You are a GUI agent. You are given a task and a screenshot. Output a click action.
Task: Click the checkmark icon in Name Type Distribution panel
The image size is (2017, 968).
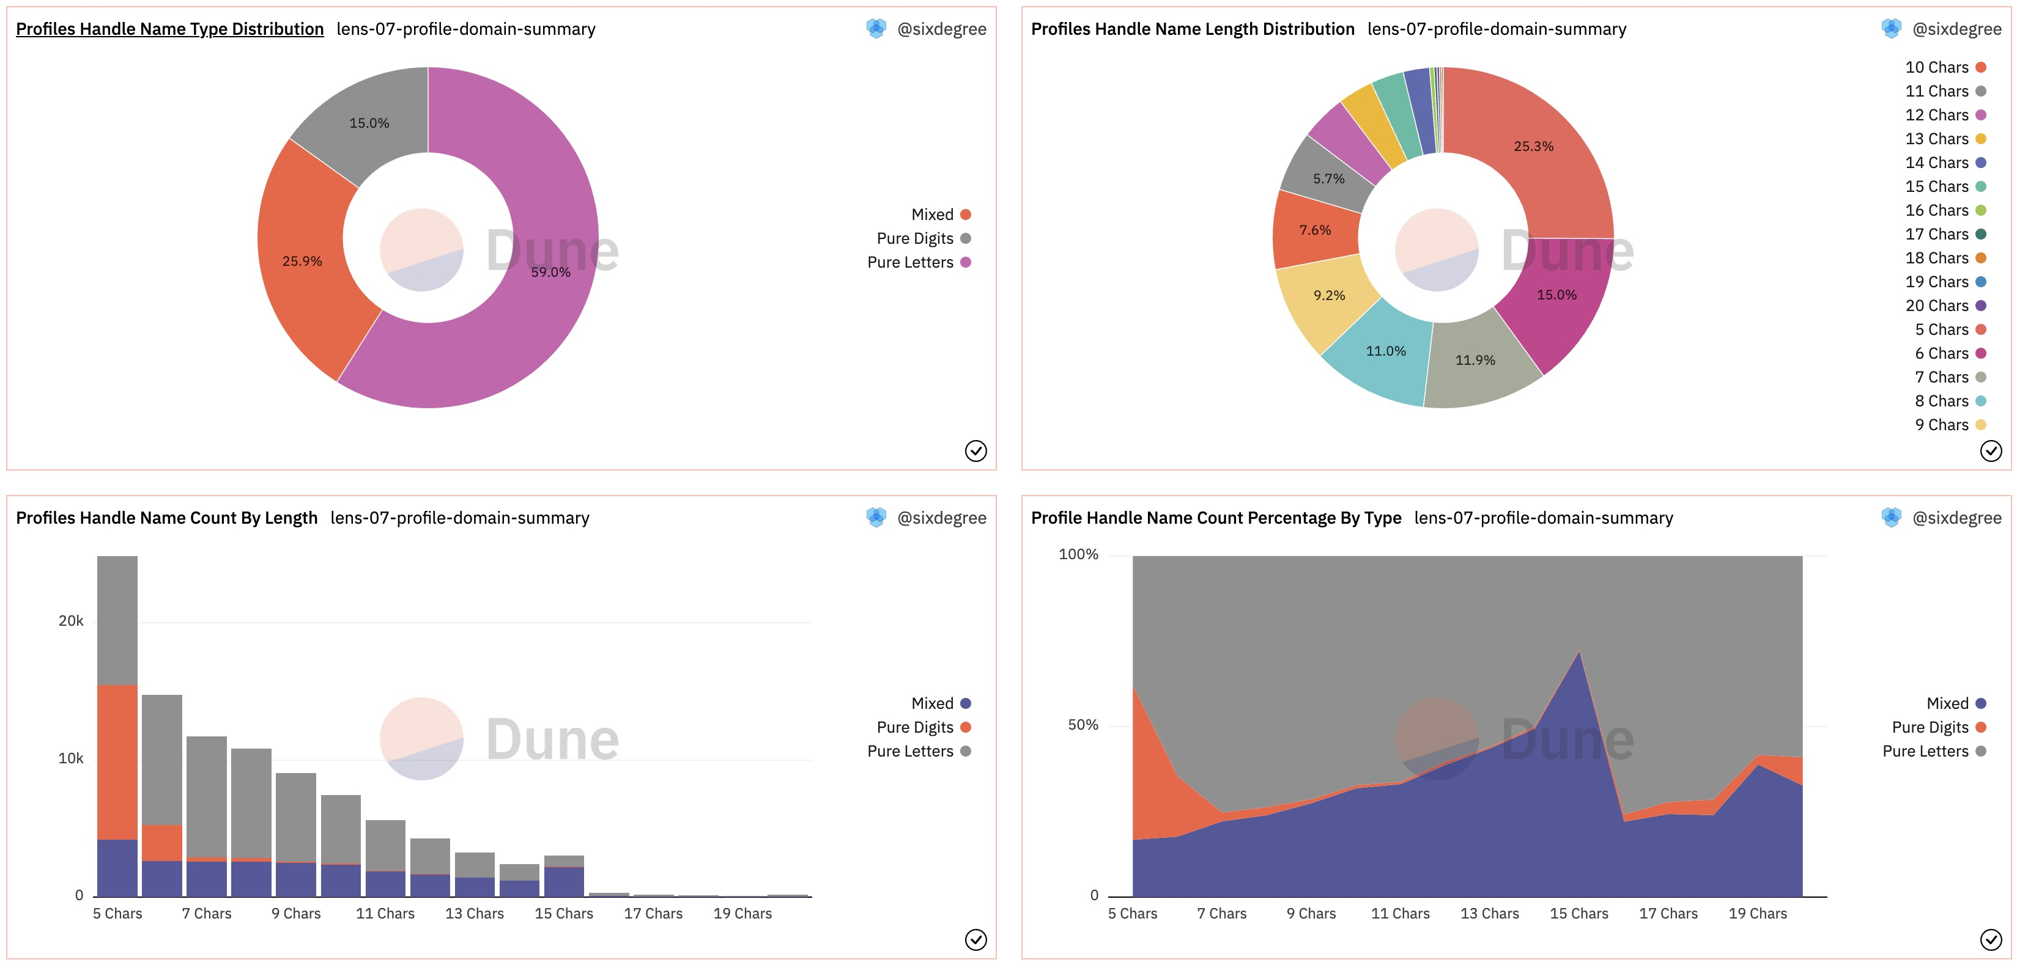975,451
